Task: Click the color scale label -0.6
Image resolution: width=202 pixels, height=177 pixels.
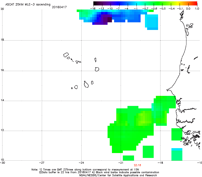Action: click(154, 9)
